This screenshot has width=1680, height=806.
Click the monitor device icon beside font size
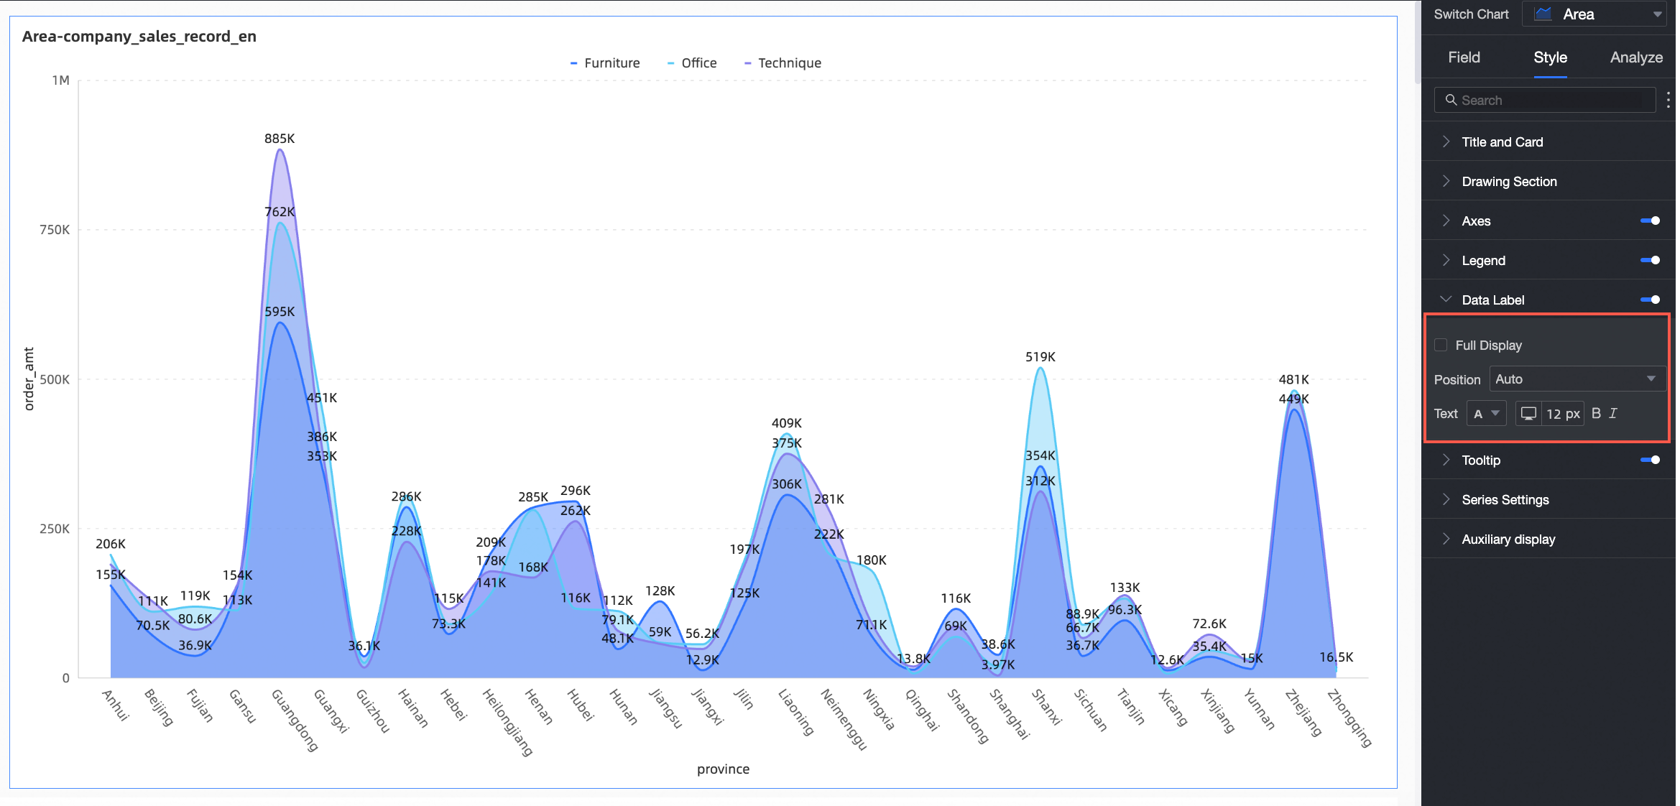point(1528,414)
